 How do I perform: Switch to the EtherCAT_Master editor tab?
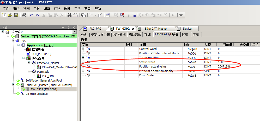[155, 29]
